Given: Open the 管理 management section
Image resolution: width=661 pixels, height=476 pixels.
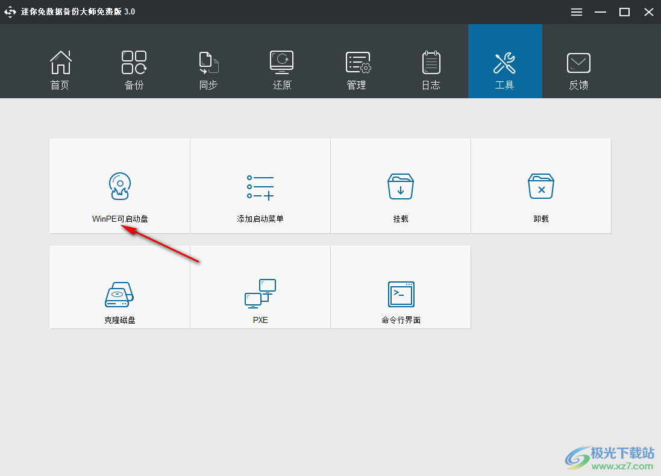Looking at the screenshot, I should (357, 69).
